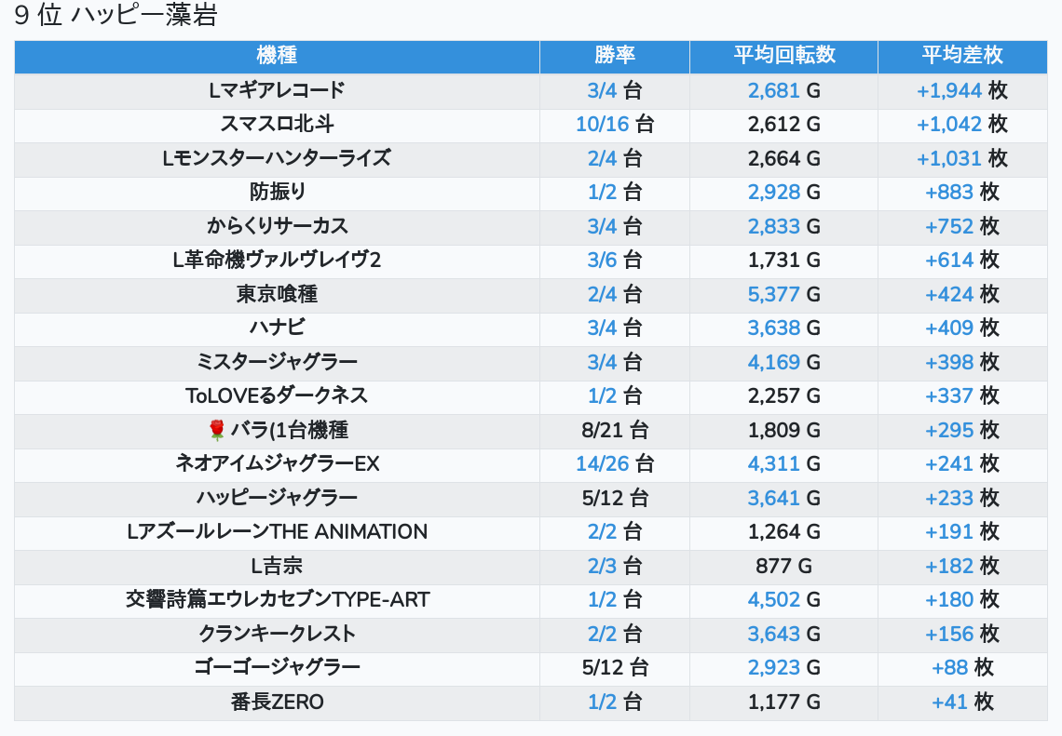Sort by the 機種 column header

277,55
